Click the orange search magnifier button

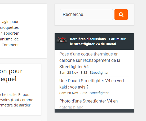tap(121, 15)
